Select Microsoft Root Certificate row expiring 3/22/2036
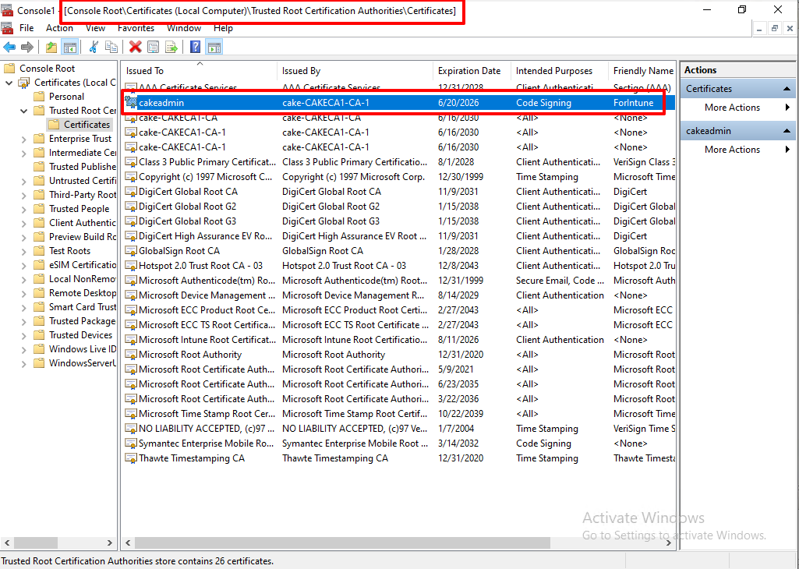Screen dimensions: 799x569 399,399
